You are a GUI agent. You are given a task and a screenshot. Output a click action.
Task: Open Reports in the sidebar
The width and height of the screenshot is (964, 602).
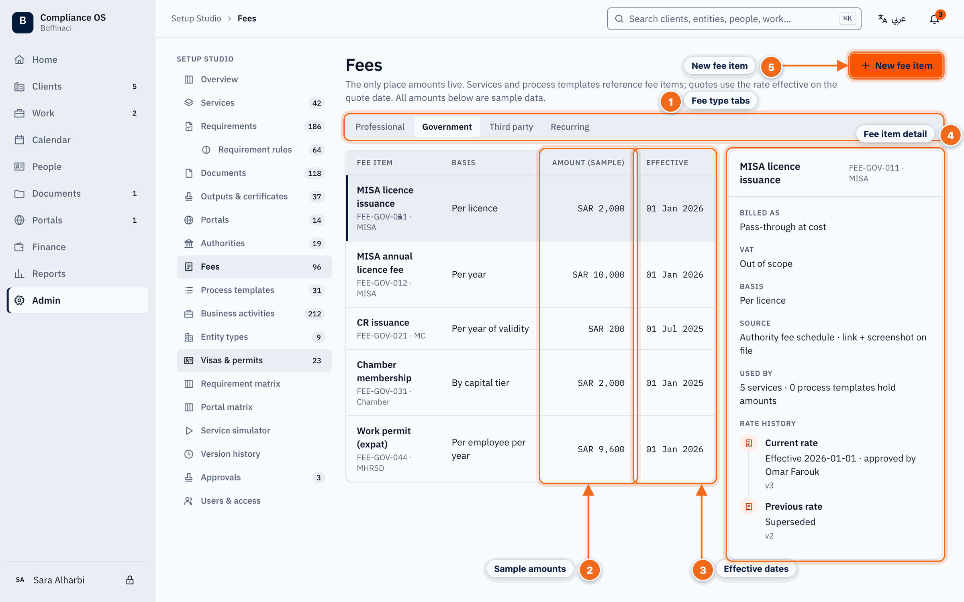click(x=78, y=274)
